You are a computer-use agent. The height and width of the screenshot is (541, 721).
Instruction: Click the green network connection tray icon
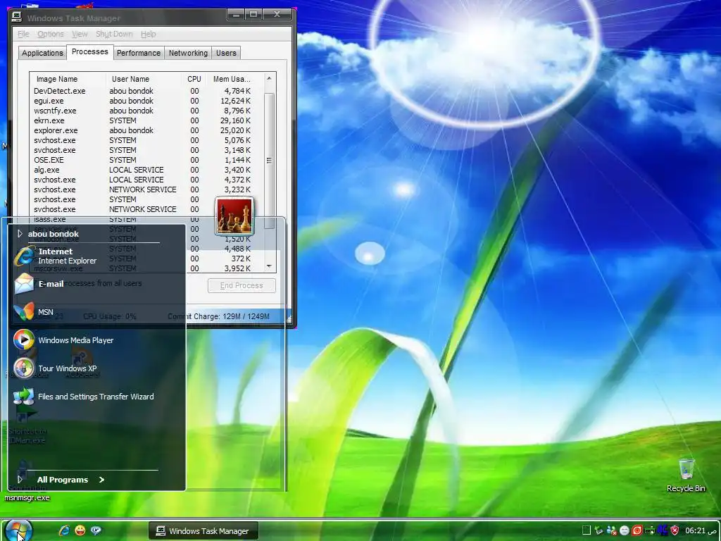(x=649, y=530)
